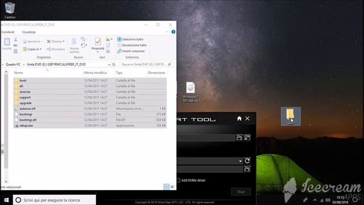Click Seleziona tutto in the ribbon
Image resolution: width=364 pixels, height=205 pixels.
click(130, 39)
